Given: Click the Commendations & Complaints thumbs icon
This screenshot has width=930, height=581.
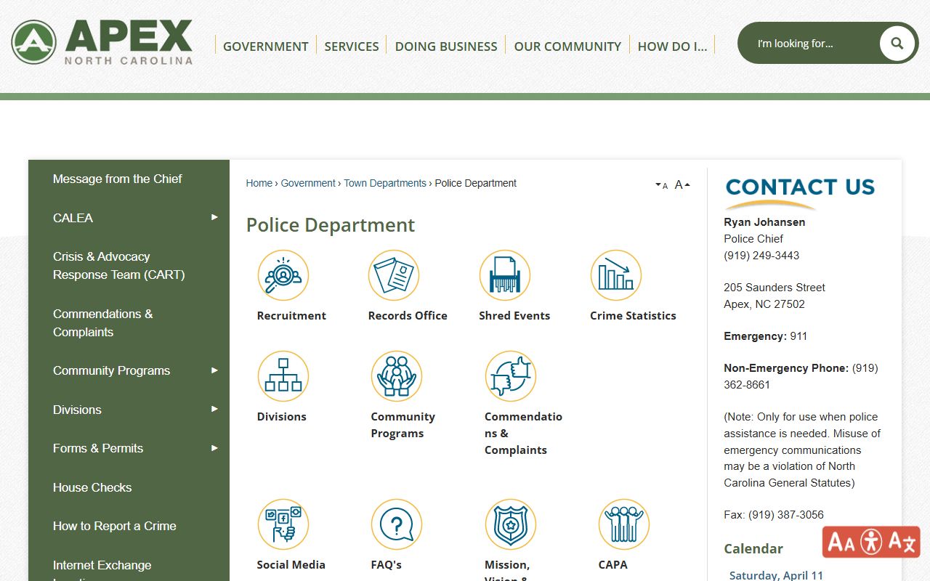Looking at the screenshot, I should pos(510,376).
